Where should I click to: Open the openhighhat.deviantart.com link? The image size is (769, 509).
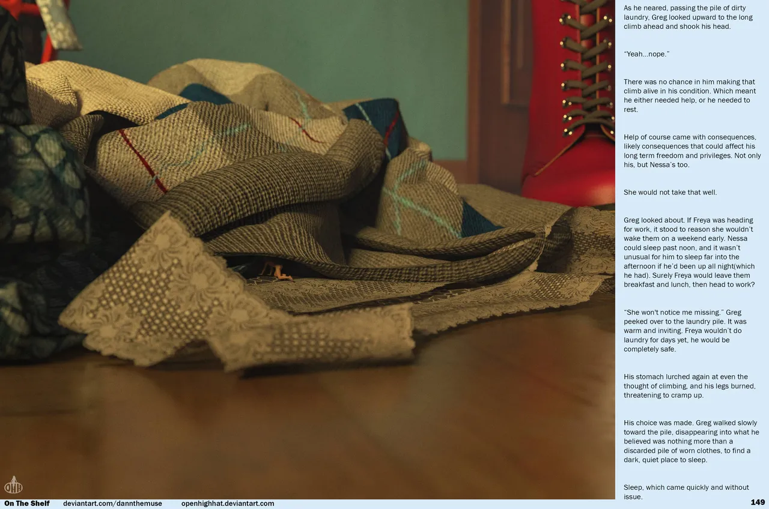pyautogui.click(x=228, y=504)
